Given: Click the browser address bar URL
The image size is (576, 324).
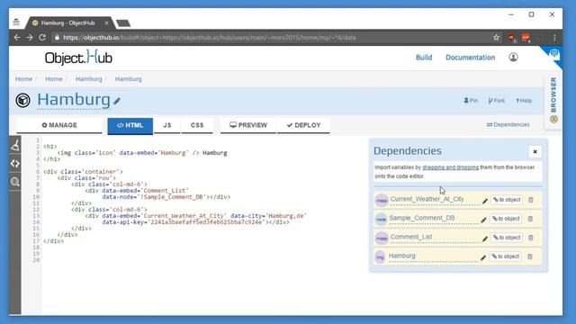Looking at the screenshot, I should (210, 38).
